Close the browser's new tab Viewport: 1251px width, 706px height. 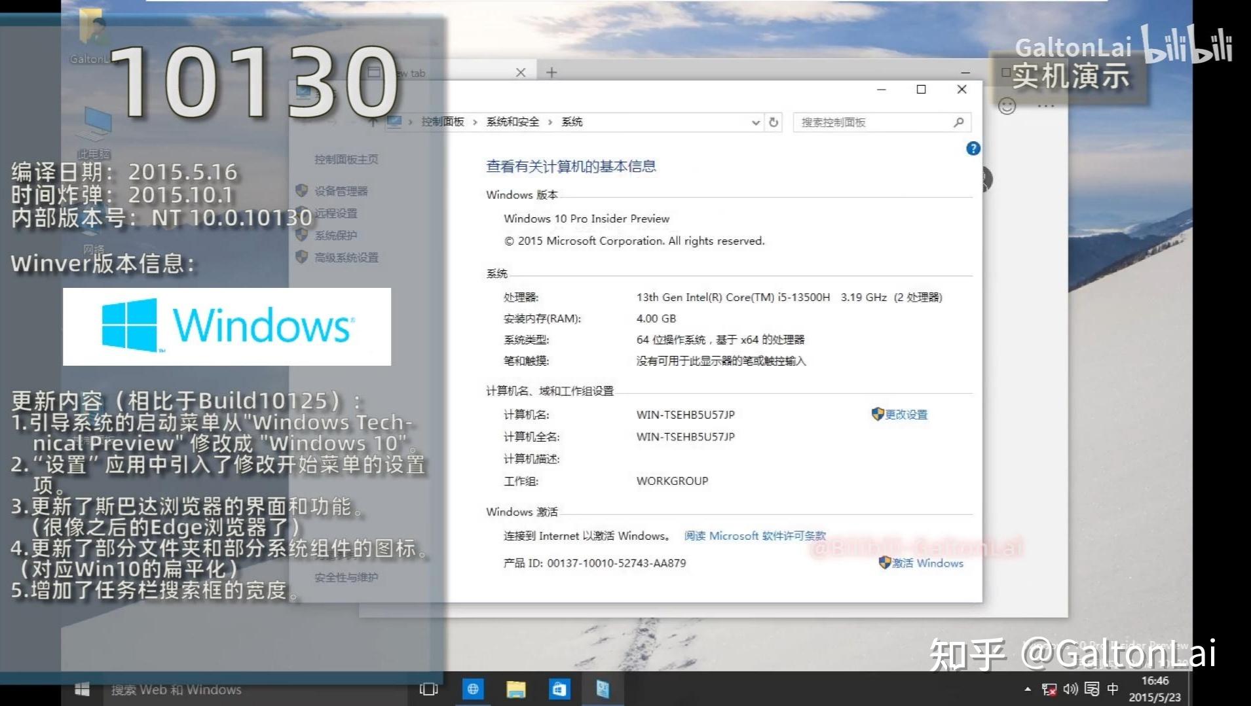(521, 72)
